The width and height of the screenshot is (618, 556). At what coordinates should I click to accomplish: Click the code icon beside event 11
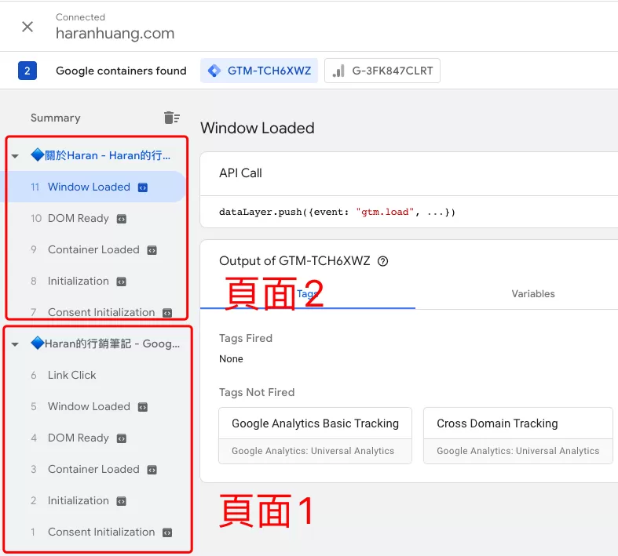point(143,187)
